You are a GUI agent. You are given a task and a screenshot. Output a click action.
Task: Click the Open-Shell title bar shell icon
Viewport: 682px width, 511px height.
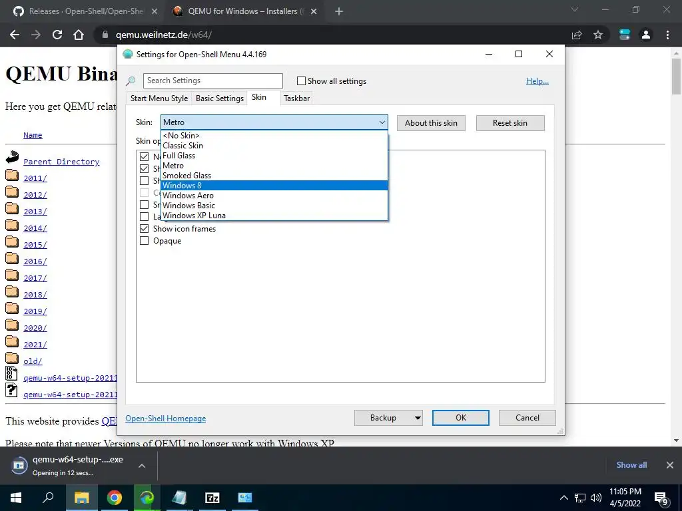click(x=127, y=55)
